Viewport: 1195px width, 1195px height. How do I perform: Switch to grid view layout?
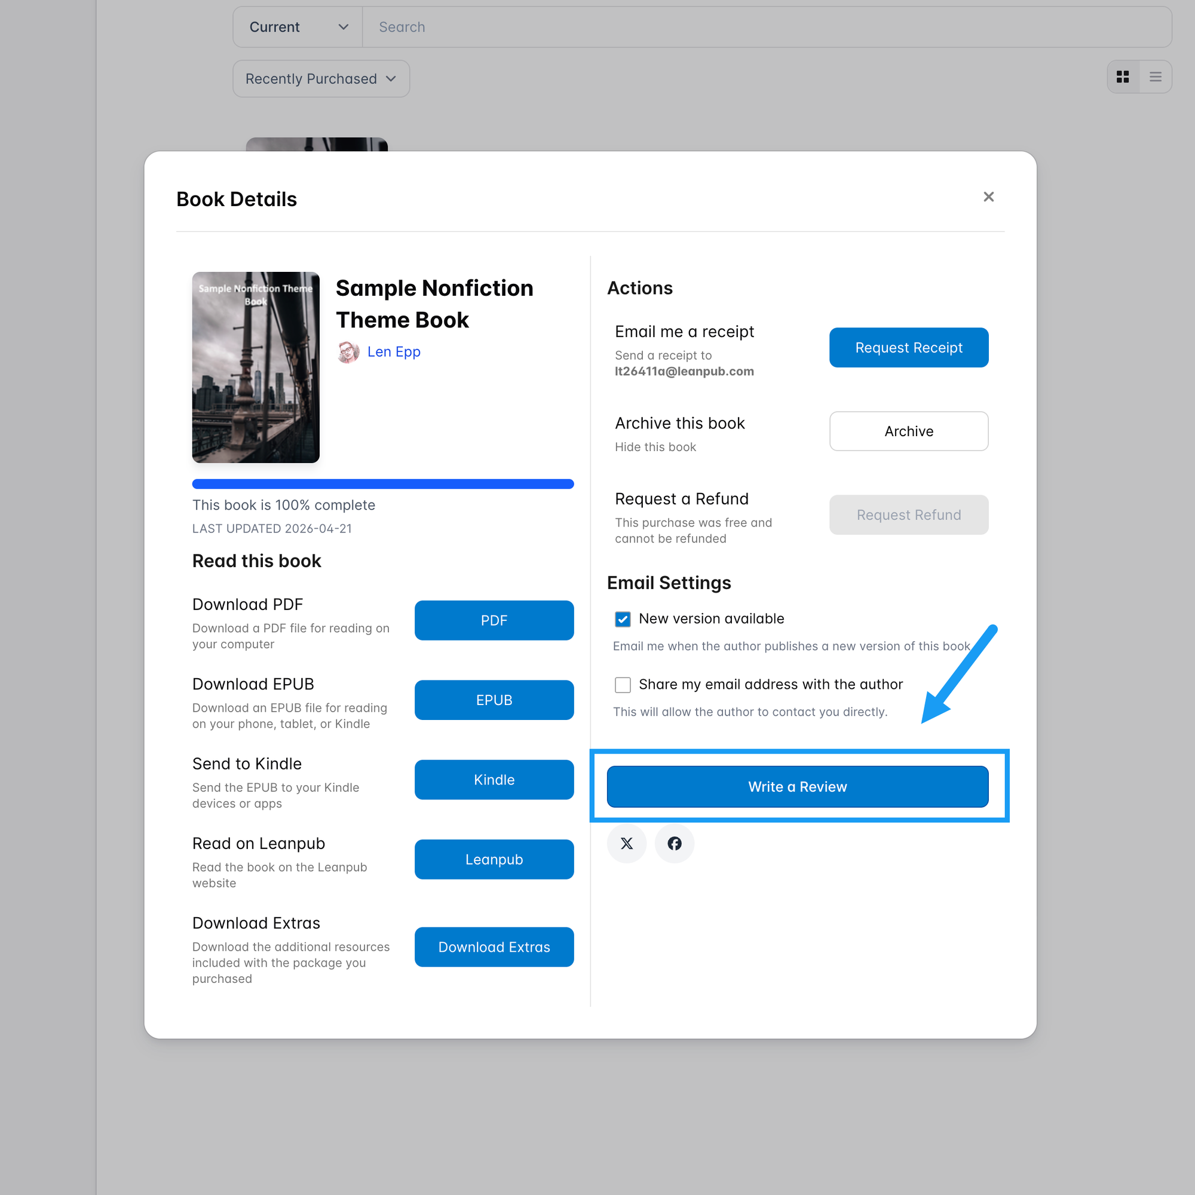tap(1123, 76)
